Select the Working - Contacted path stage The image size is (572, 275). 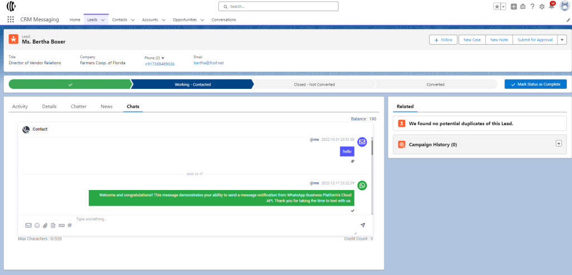point(192,84)
